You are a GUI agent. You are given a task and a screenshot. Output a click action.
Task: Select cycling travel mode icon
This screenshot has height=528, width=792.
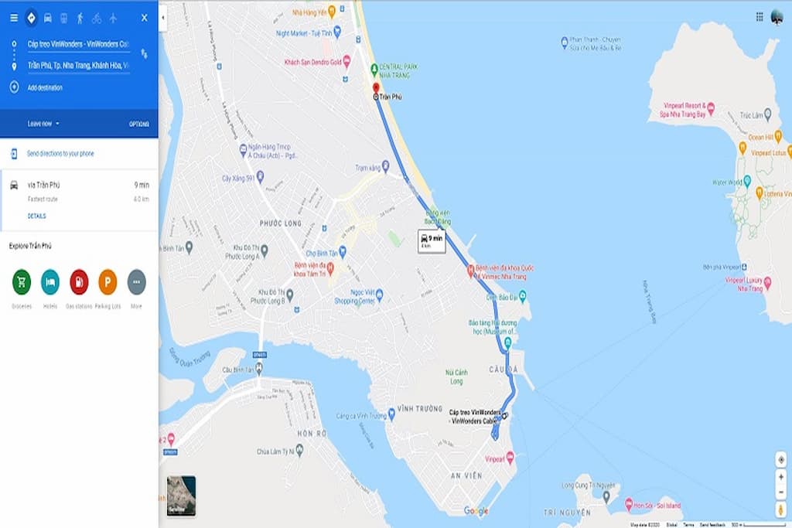point(97,19)
